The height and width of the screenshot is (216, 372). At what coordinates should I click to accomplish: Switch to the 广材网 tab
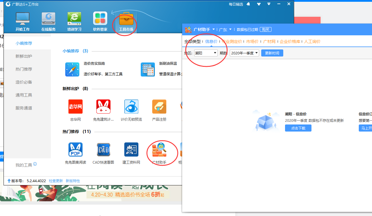[x=269, y=41]
